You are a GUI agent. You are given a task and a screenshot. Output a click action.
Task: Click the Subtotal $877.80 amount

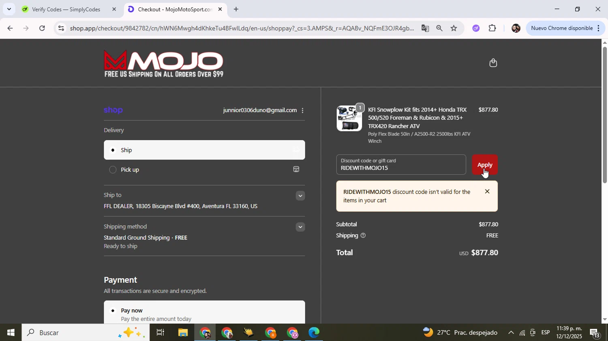(x=488, y=225)
